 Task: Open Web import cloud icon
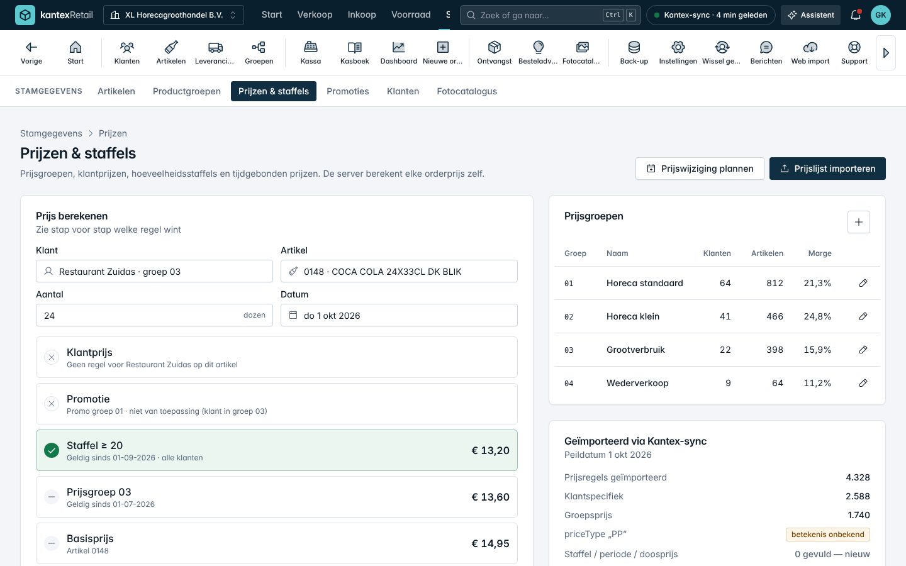point(810,53)
